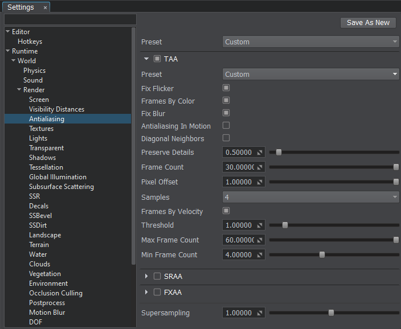The height and width of the screenshot is (329, 401).
Task: Open the Hotkeys settings page
Action: click(30, 42)
